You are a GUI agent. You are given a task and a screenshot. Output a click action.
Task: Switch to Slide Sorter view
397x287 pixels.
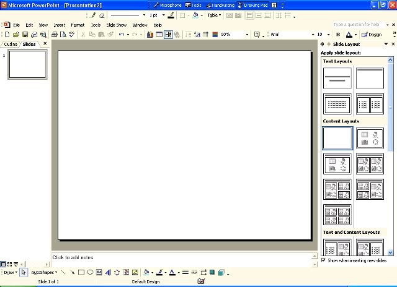10,264
